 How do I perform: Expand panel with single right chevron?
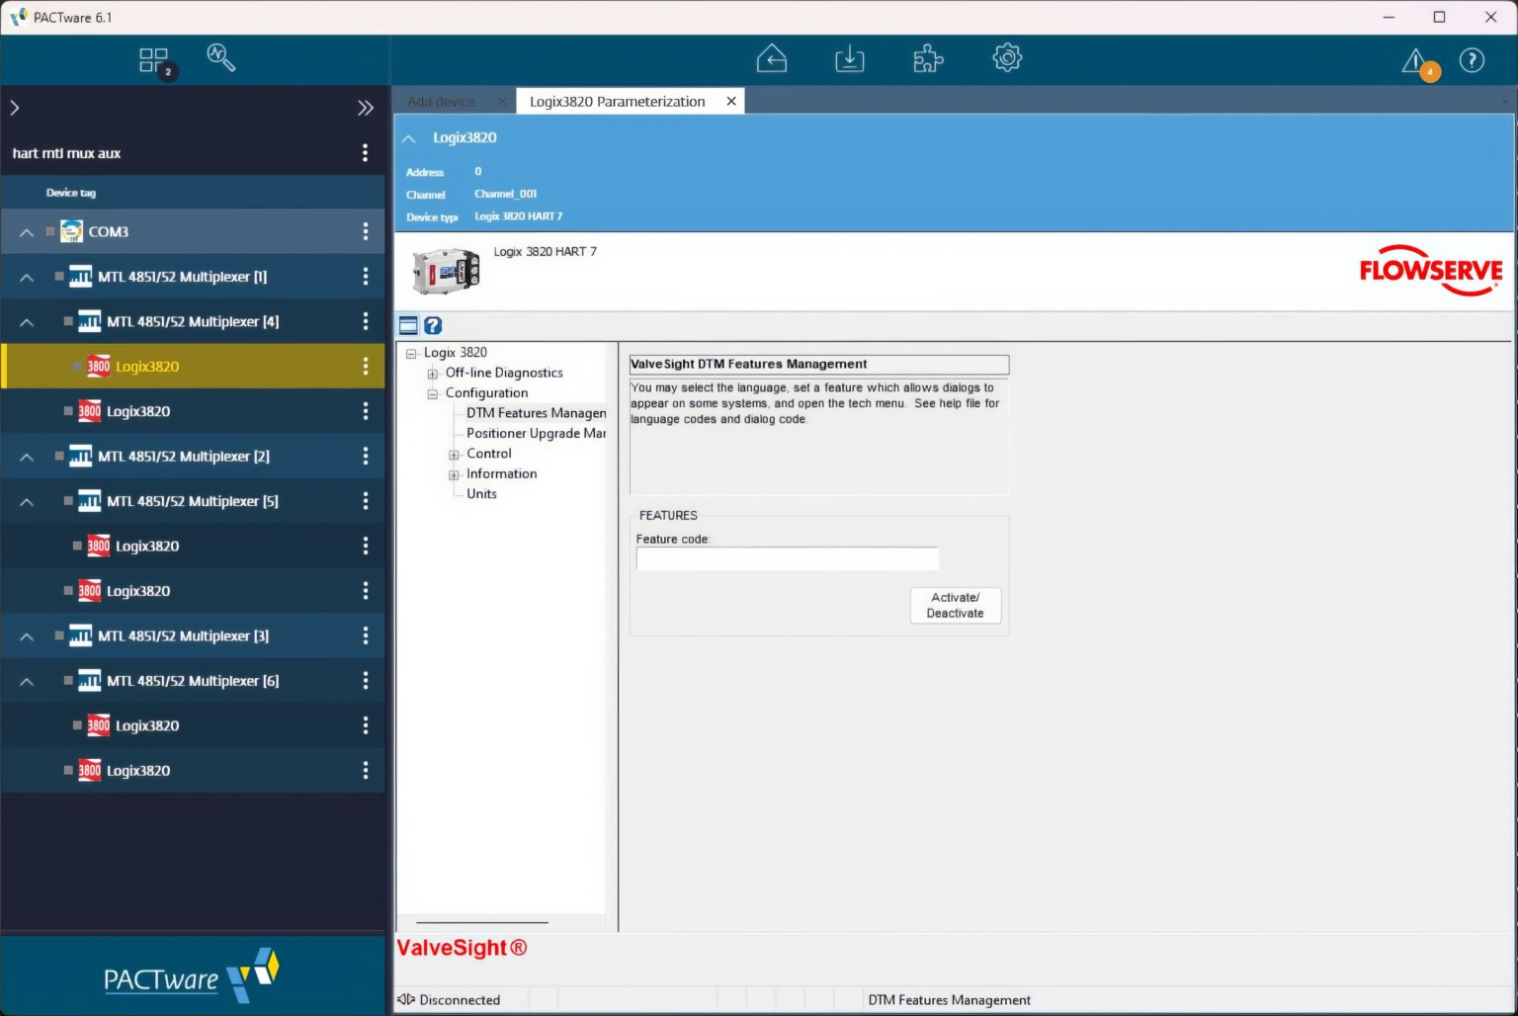coord(15,108)
